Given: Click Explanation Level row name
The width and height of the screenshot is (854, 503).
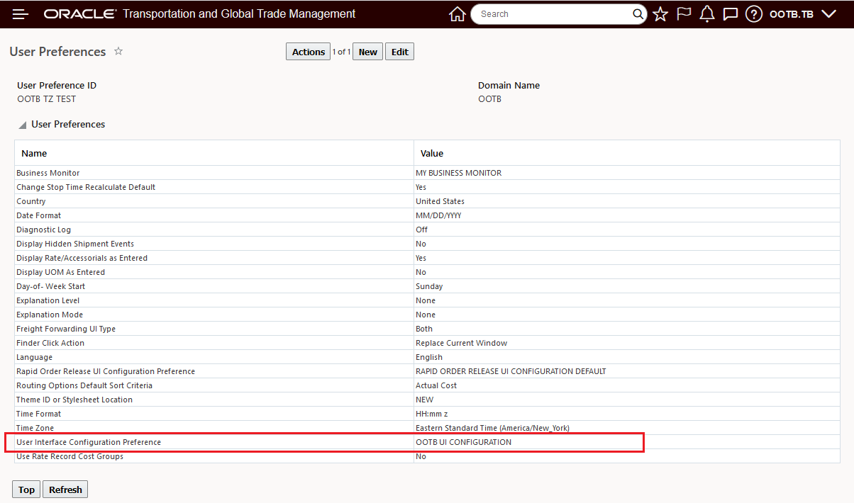Looking at the screenshot, I should (48, 300).
